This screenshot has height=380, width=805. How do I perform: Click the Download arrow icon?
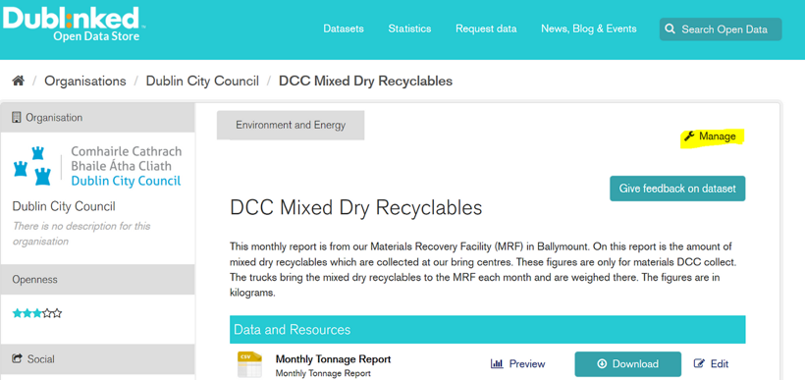click(602, 363)
